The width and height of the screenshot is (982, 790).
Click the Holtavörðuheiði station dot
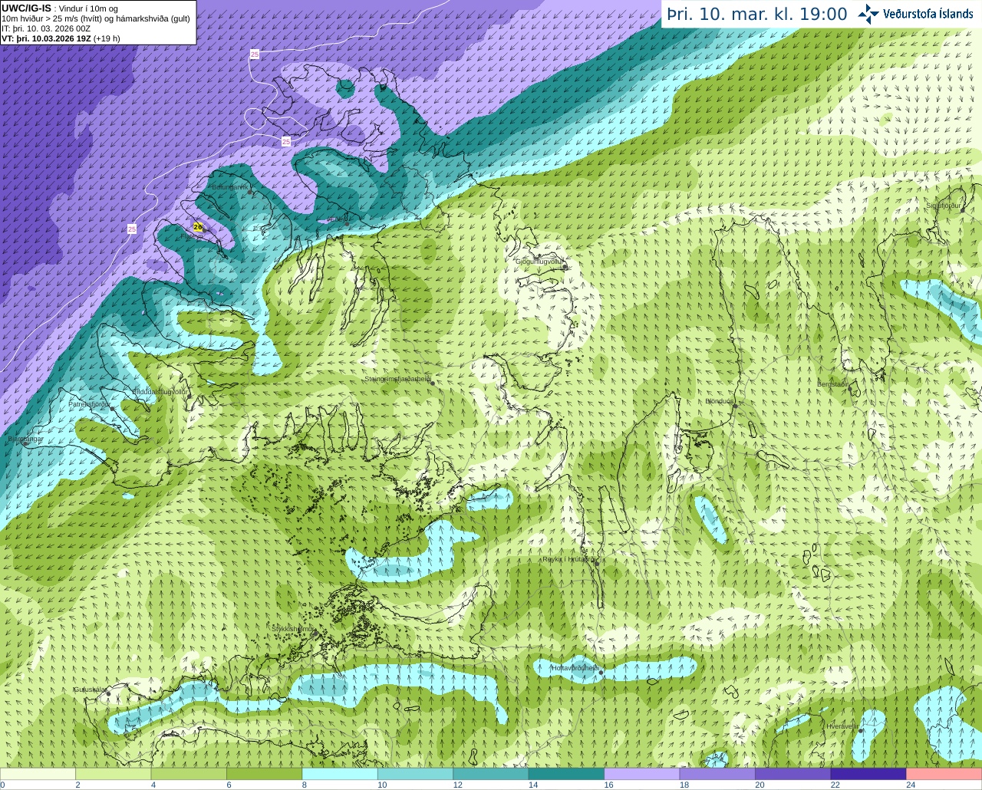click(x=601, y=673)
